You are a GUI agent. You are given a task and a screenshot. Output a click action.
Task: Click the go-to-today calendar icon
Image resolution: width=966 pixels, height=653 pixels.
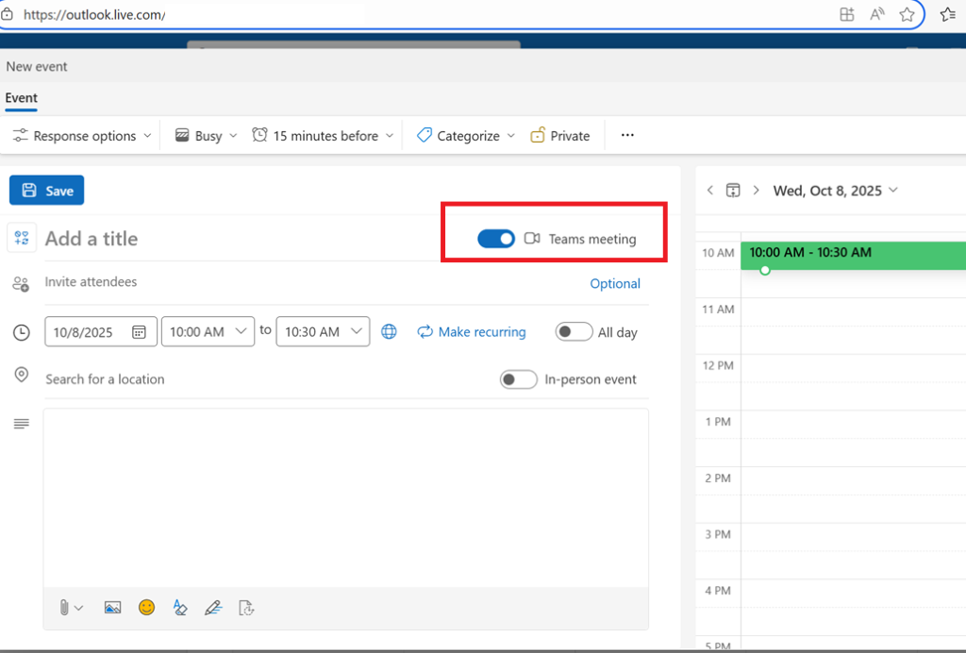click(x=733, y=191)
